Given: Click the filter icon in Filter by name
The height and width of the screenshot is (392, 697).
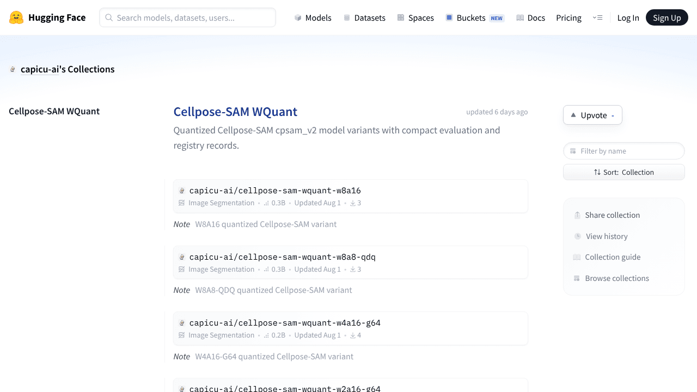Looking at the screenshot, I should pyautogui.click(x=573, y=151).
